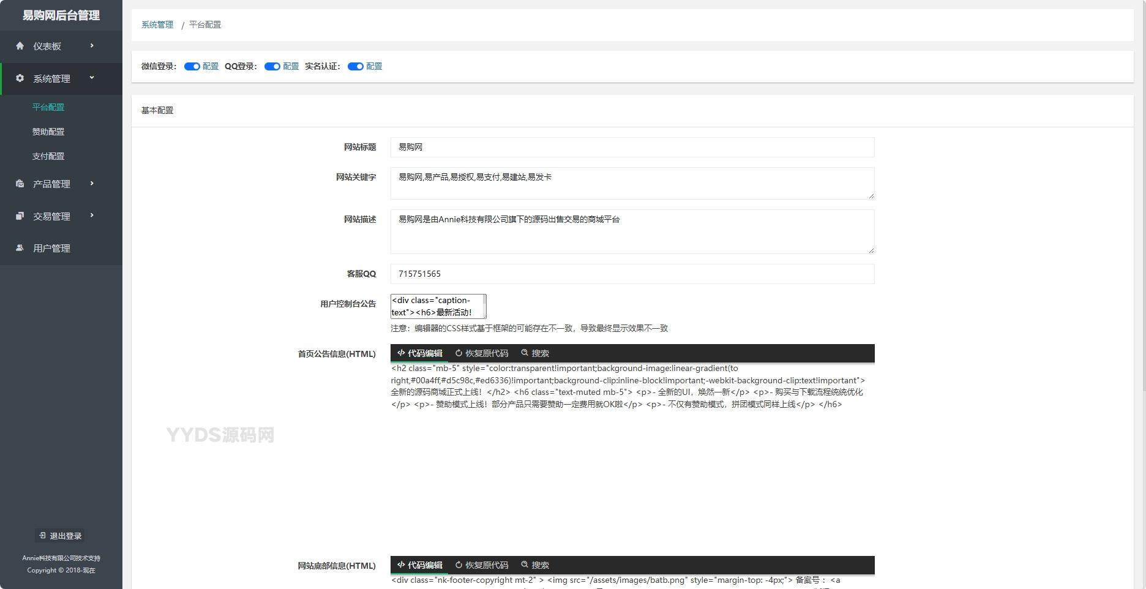Click the dashboard home icon in sidebar

pos(19,45)
